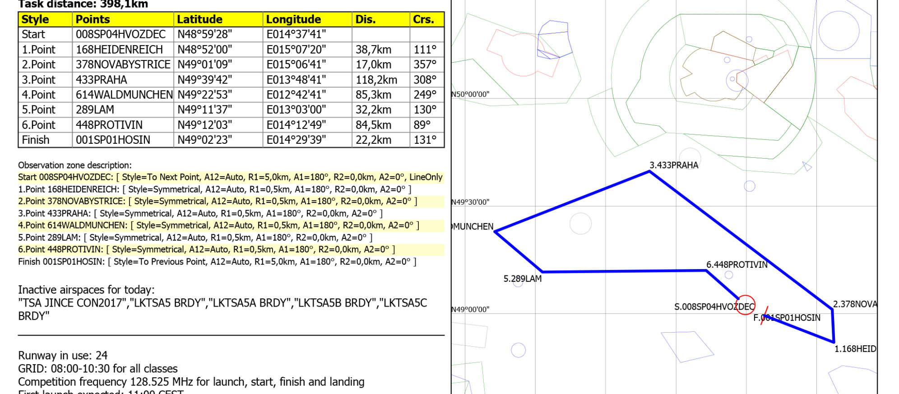Click the 118,2km distance cell
Viewport: 899px width, 394px height.
tap(376, 80)
